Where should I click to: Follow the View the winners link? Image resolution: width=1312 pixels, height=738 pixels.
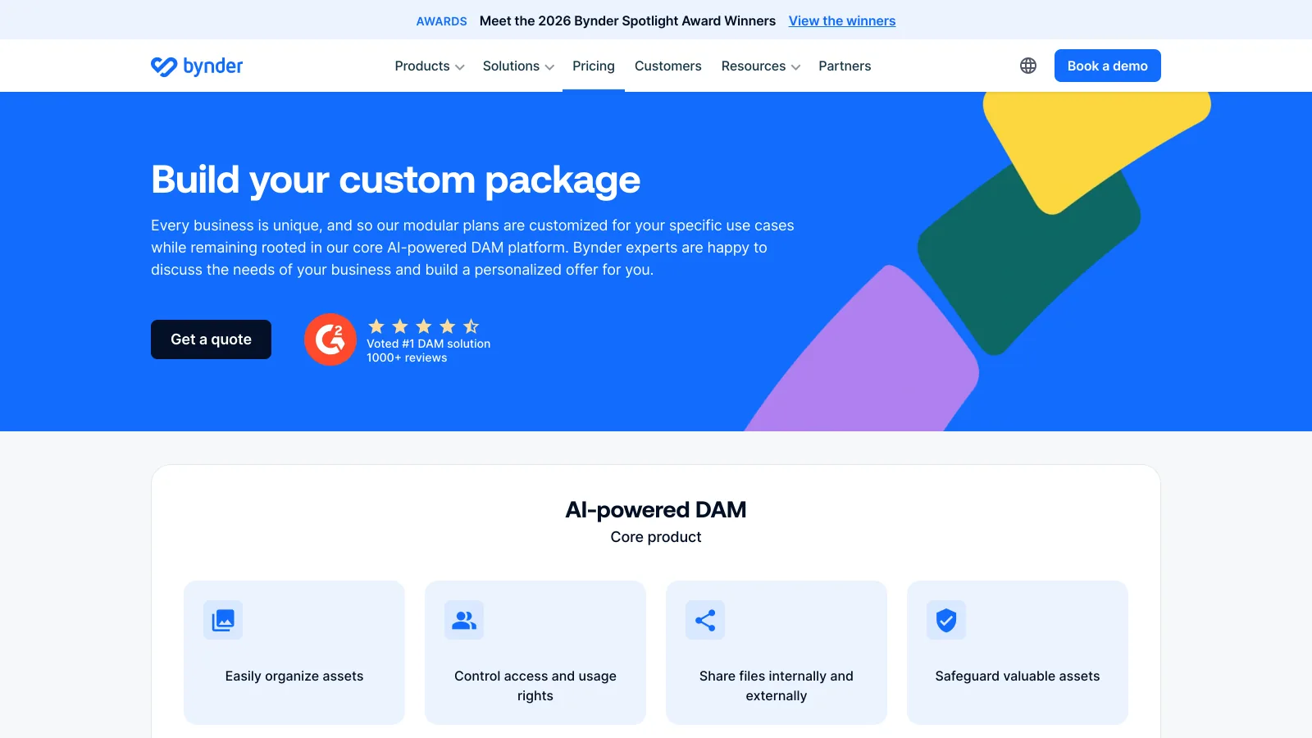coord(842,20)
